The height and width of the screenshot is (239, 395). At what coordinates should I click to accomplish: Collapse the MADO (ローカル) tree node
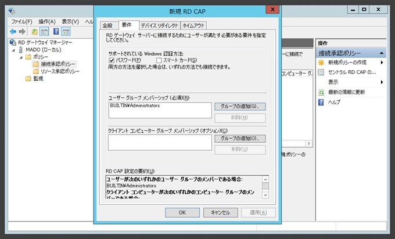[13, 50]
